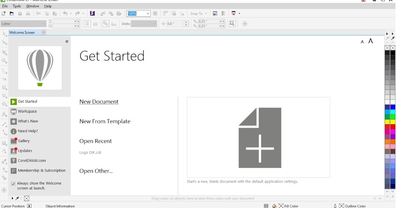Screen dimensions: 396x208
Task: Click the Quick customize plus icon in toolbox
Action: pyautogui.click(x=4, y=190)
